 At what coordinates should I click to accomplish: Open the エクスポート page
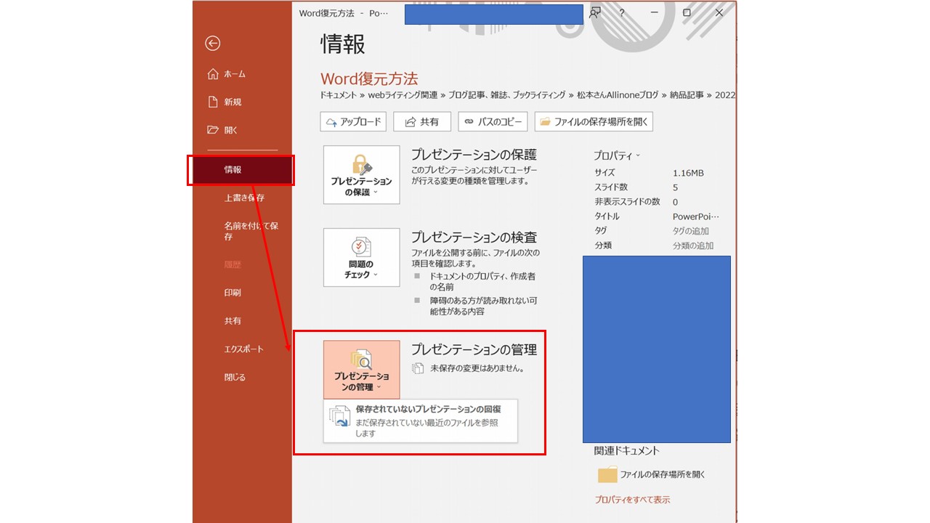coord(243,349)
